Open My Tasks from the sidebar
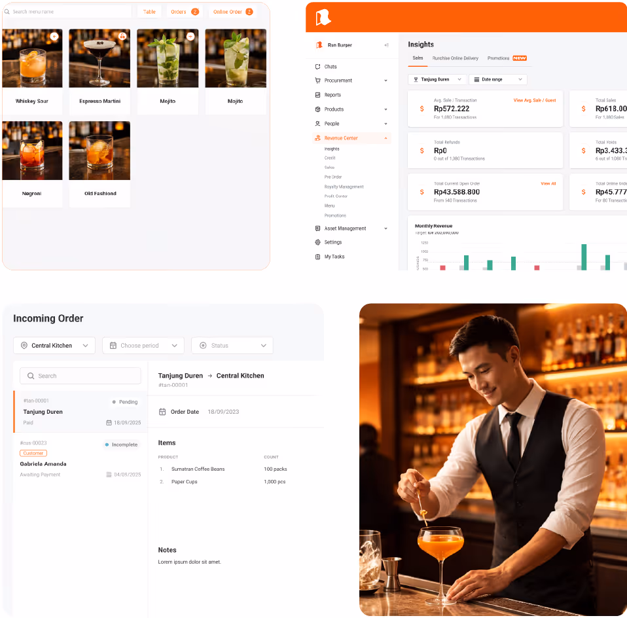 pos(319,256)
